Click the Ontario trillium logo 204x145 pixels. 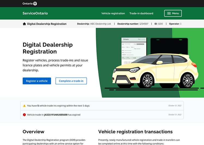point(30,4)
